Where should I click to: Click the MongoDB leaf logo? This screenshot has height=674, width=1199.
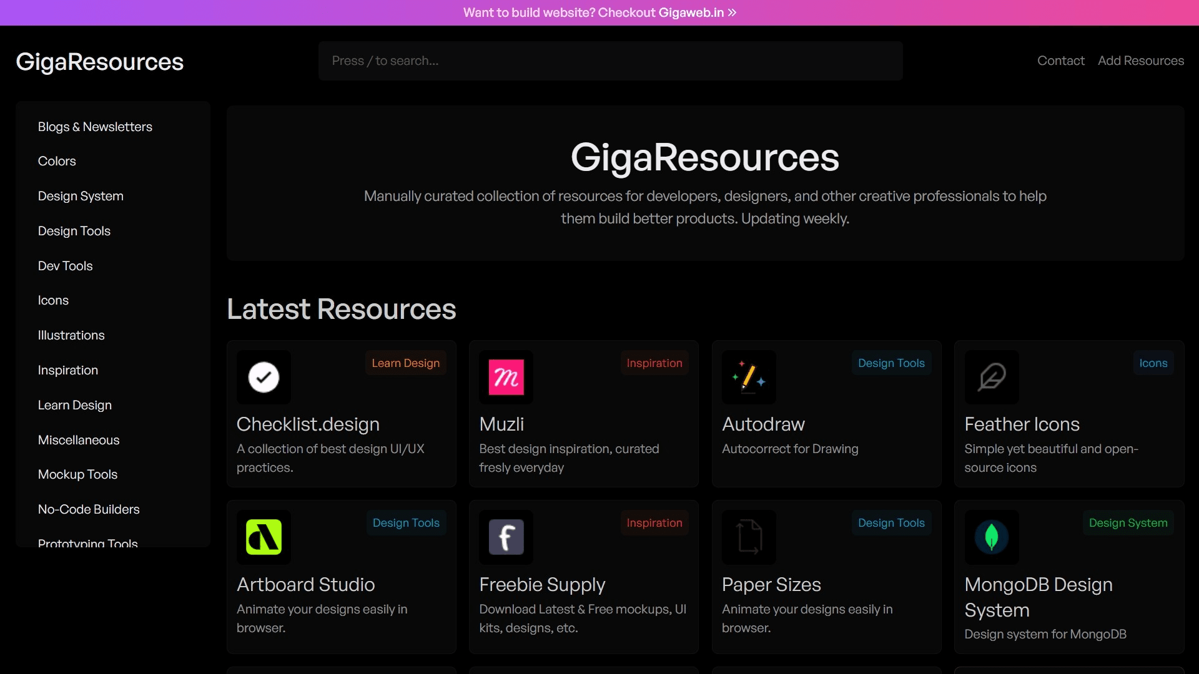991,537
